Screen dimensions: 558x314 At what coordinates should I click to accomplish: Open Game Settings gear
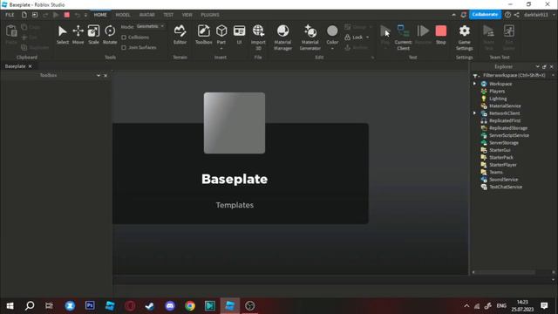pyautogui.click(x=465, y=37)
